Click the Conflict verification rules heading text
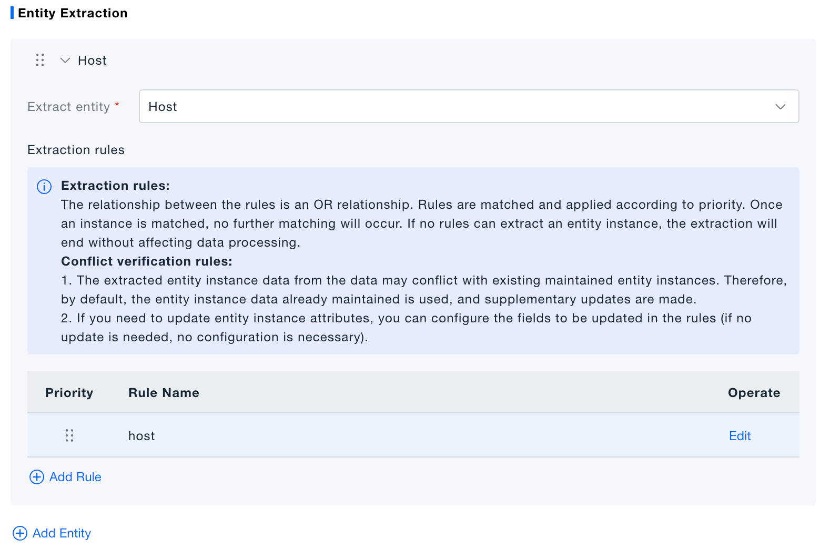Viewport: 830px width, 549px height. point(146,261)
